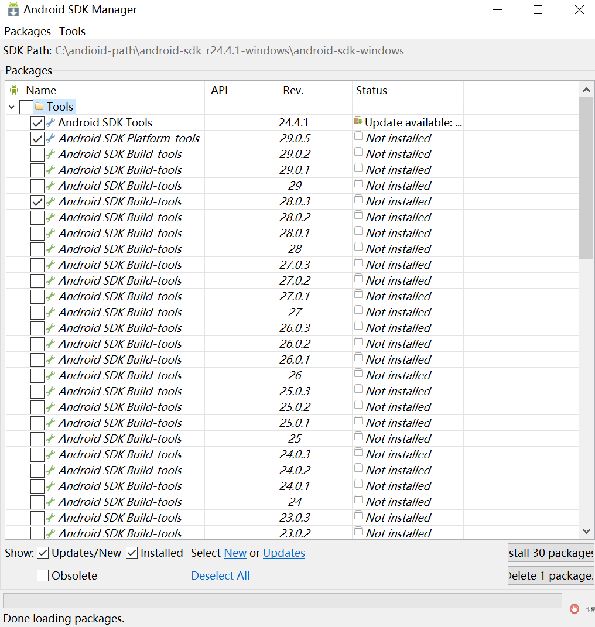This screenshot has width=595, height=627.
Task: Uncheck the Android SDK Platform-tools checkbox
Action: pos(37,138)
